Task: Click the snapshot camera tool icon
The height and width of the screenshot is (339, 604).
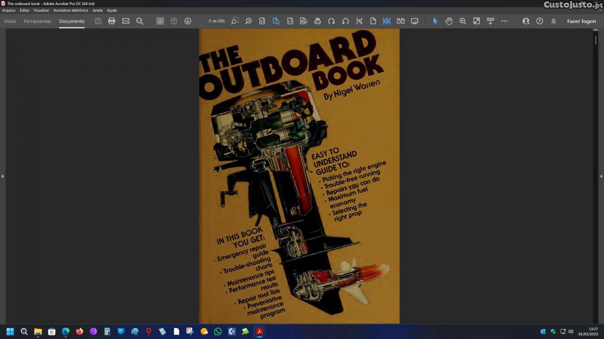Action: 160,21
